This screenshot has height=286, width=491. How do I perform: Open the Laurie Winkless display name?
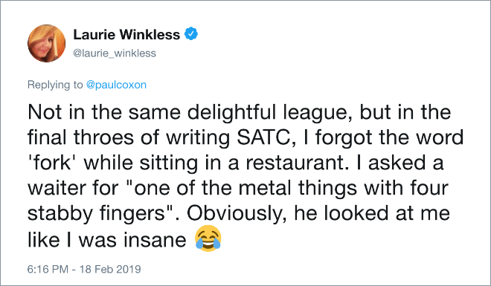point(126,34)
